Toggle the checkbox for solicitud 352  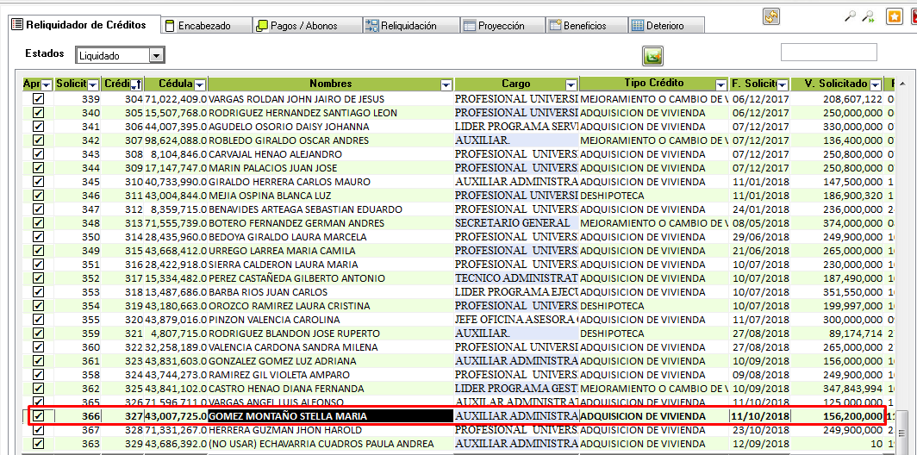[38, 277]
